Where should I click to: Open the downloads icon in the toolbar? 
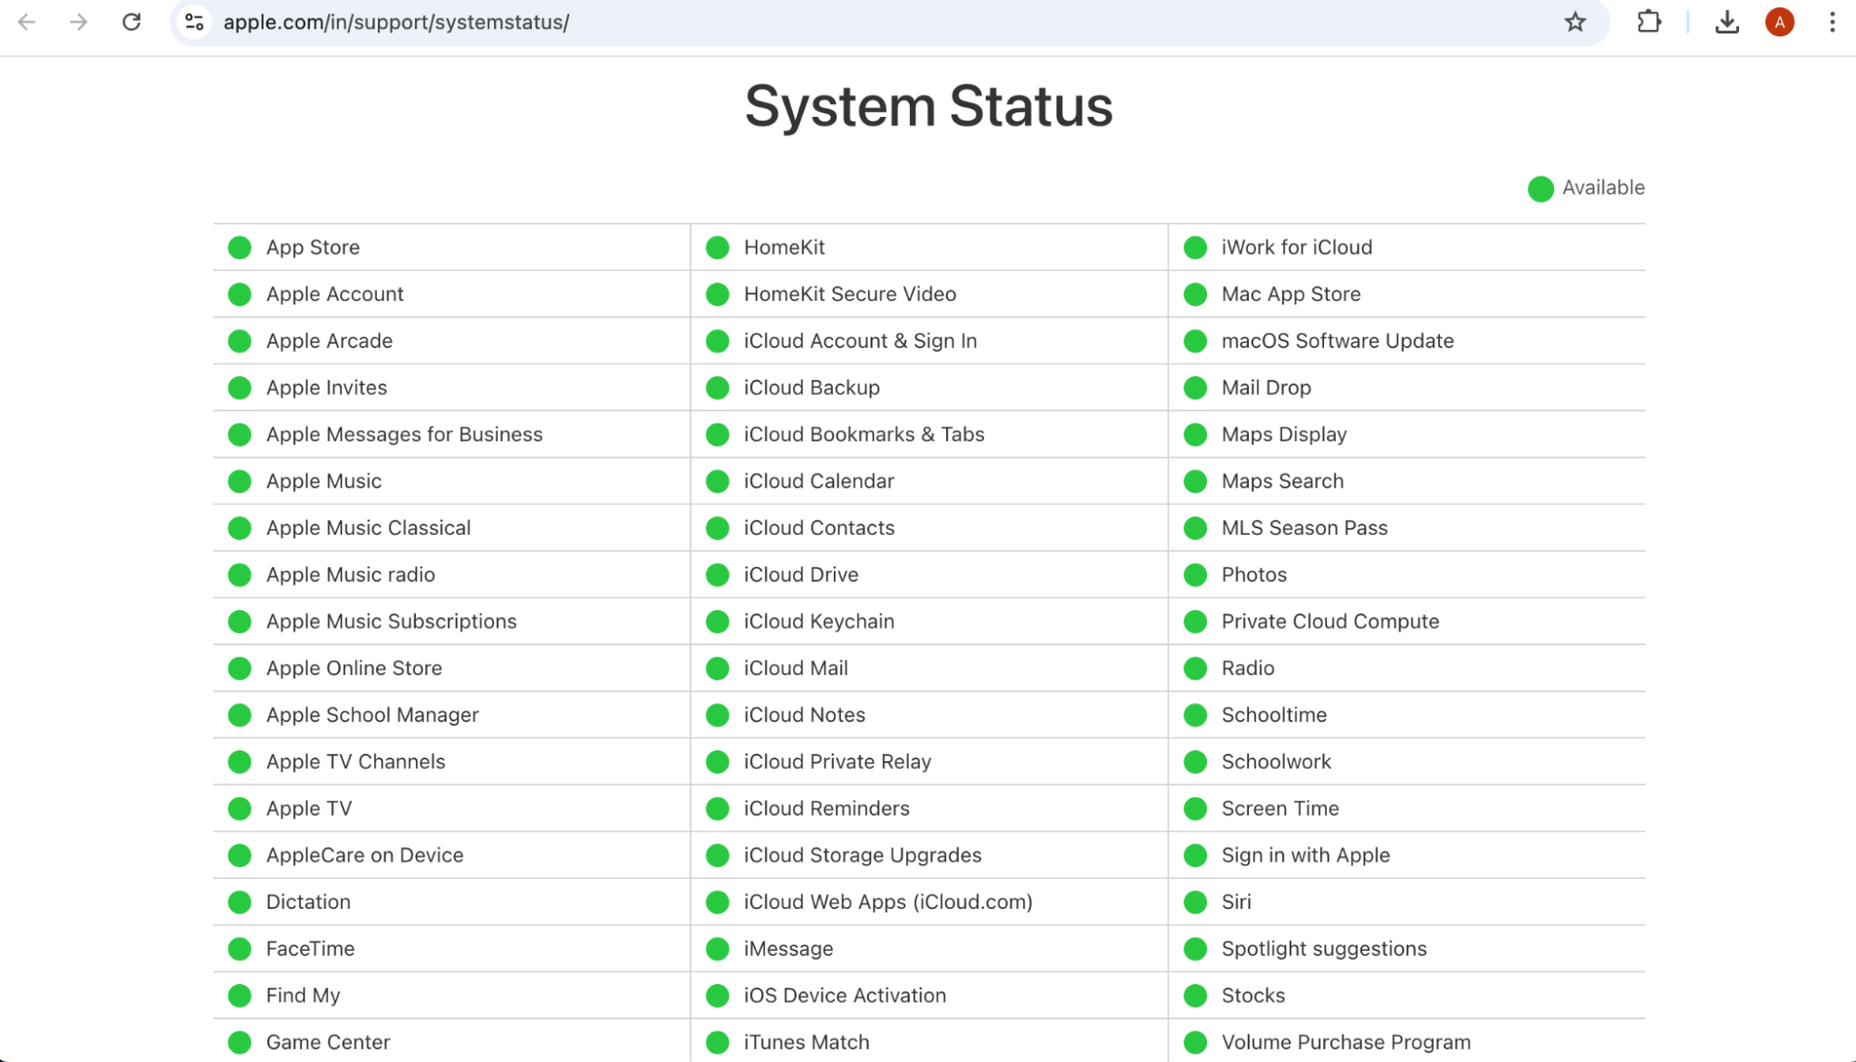coord(1727,22)
